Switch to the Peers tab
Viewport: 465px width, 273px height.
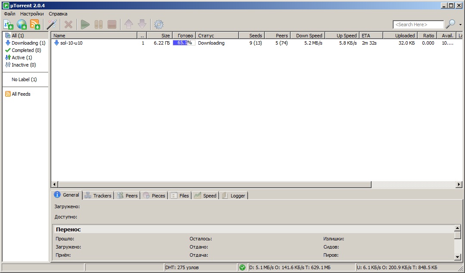[127, 195]
